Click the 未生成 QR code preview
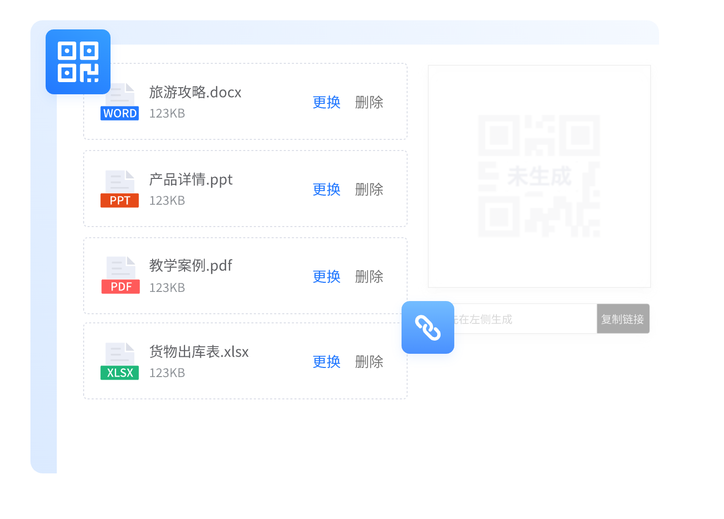 pyautogui.click(x=539, y=176)
